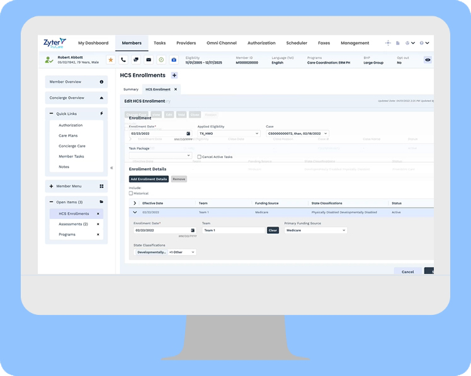Check the Cancel Active Tasks checkbox
This screenshot has width=471, height=376.
click(199, 157)
